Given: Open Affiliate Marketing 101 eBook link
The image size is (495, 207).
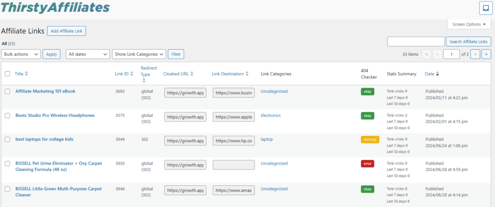Looking at the screenshot, I should tap(45, 91).
